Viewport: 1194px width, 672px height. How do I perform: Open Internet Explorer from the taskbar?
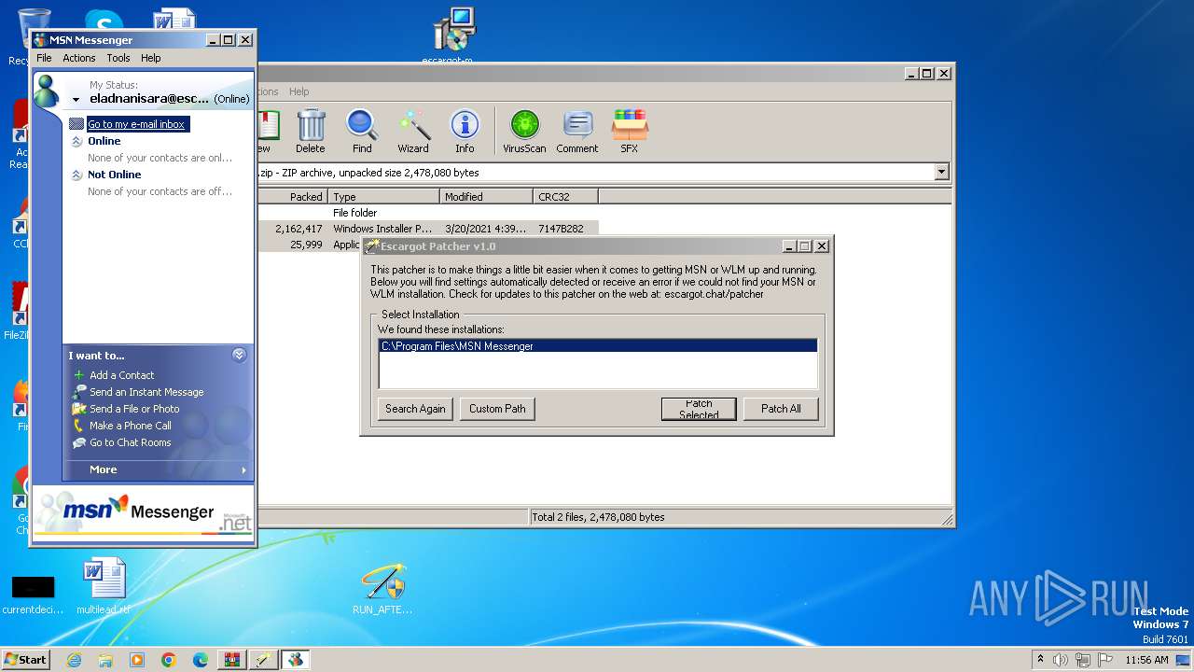coord(74,660)
